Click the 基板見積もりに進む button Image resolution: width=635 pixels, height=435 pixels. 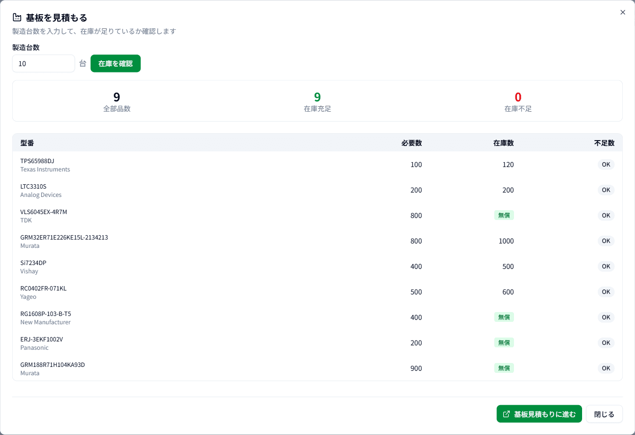coord(539,414)
